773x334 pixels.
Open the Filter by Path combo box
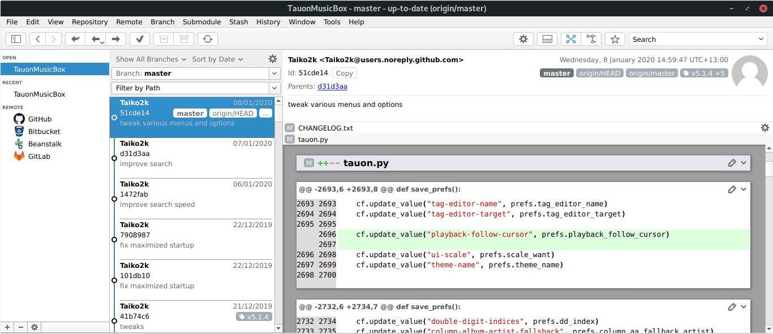[x=196, y=88]
